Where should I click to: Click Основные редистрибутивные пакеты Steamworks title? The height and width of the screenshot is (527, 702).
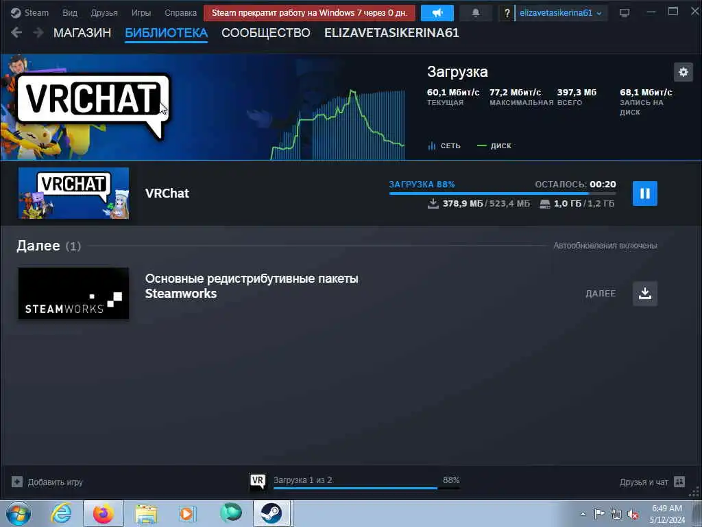click(x=252, y=286)
